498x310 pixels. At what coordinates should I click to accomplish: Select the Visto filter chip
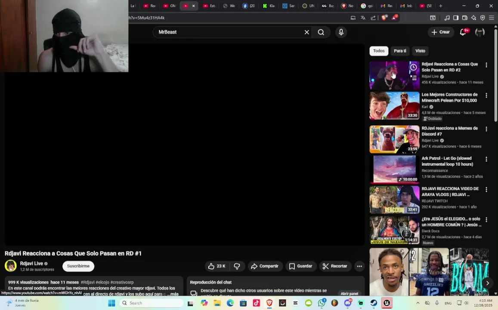click(420, 51)
